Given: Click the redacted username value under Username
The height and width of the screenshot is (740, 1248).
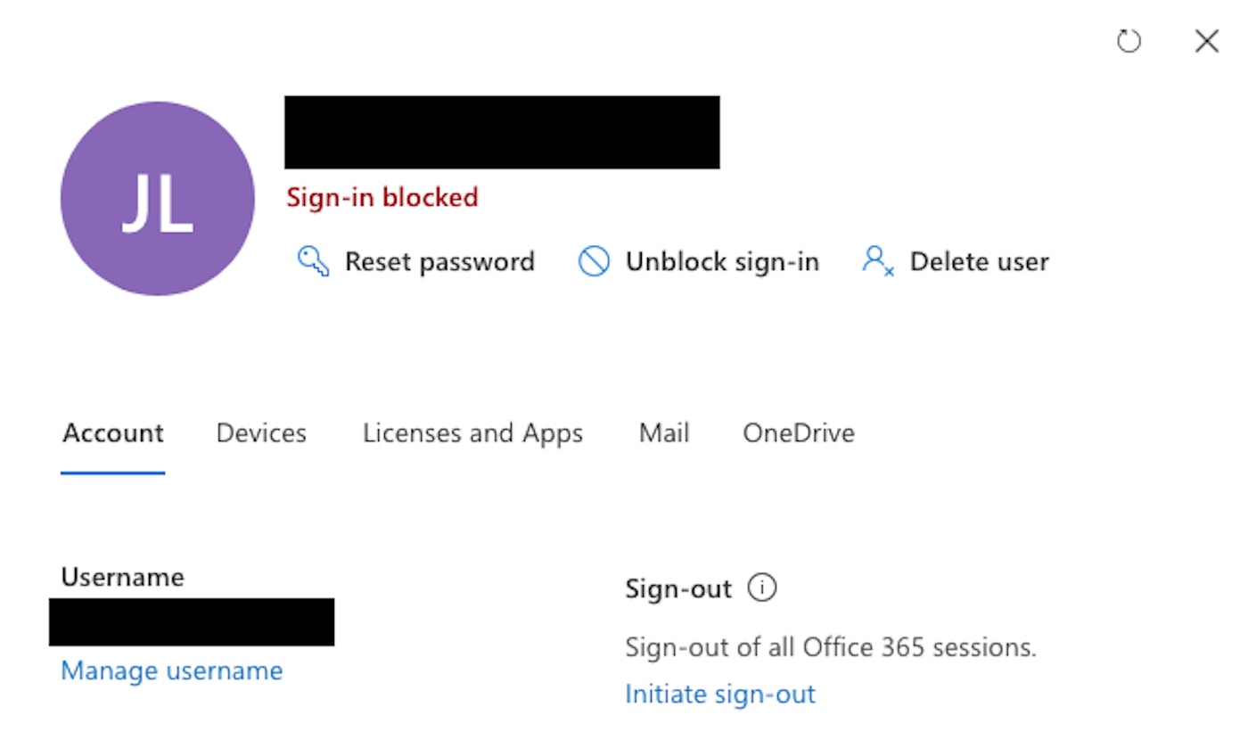Looking at the screenshot, I should 192,622.
